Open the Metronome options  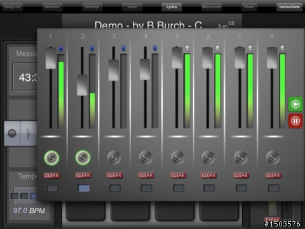point(212,7)
